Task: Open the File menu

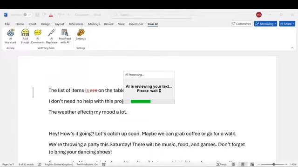Action: click(x=7, y=24)
